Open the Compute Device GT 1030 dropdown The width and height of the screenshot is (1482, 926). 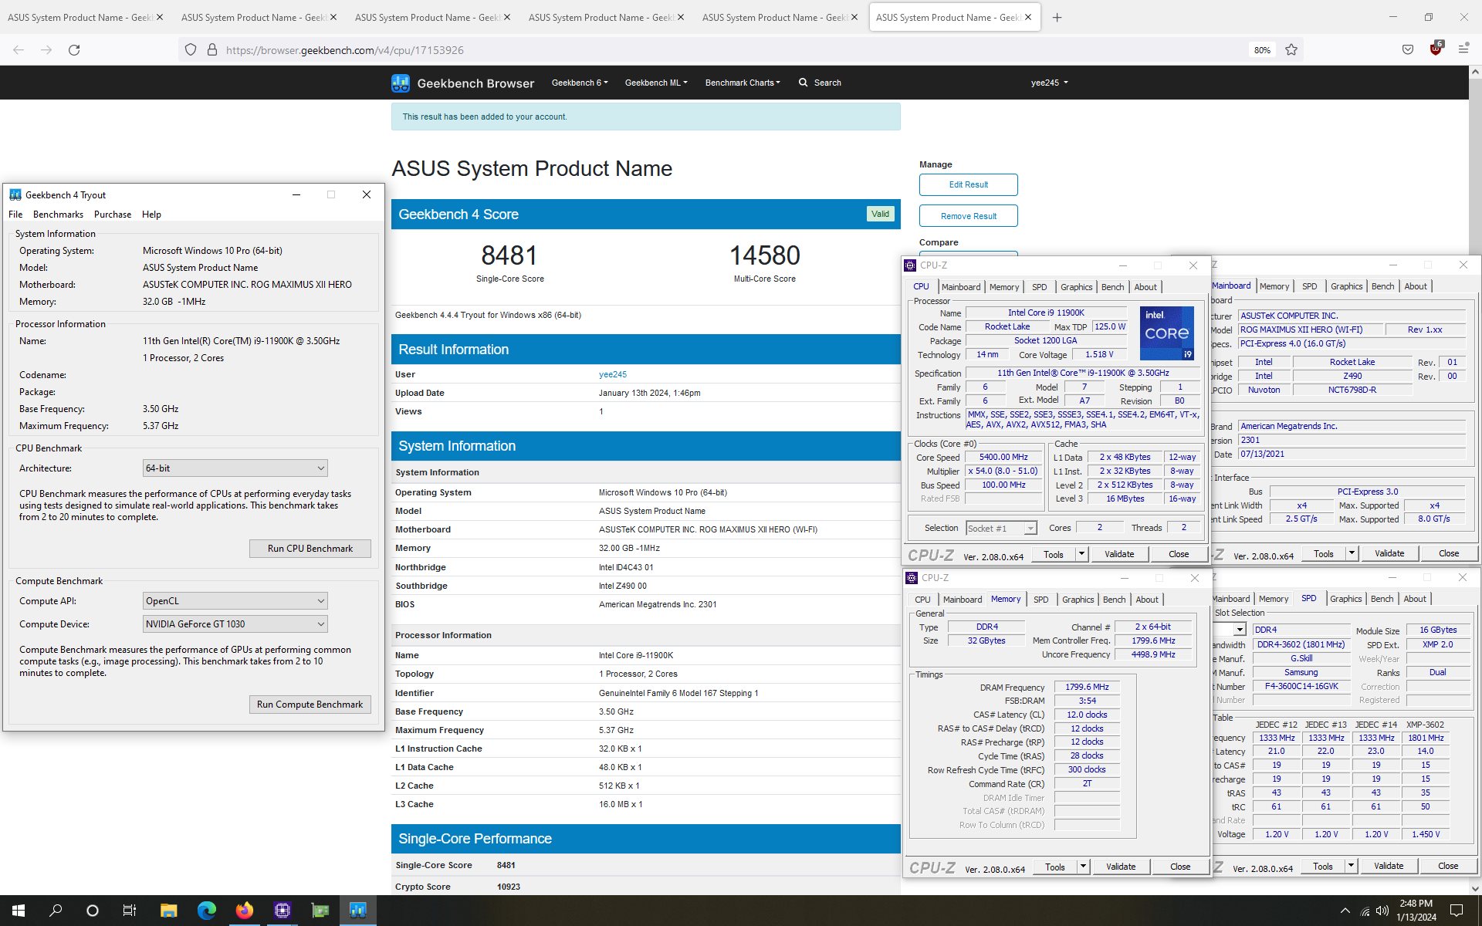235,624
